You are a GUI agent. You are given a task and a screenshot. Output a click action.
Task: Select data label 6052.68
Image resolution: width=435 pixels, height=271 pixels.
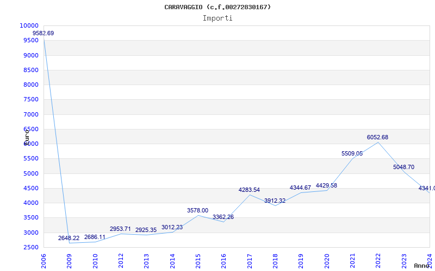point(377,138)
